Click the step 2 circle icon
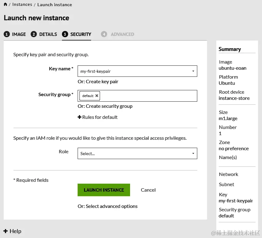Image resolution: width=262 pixels, height=238 pixels. pos(34,34)
